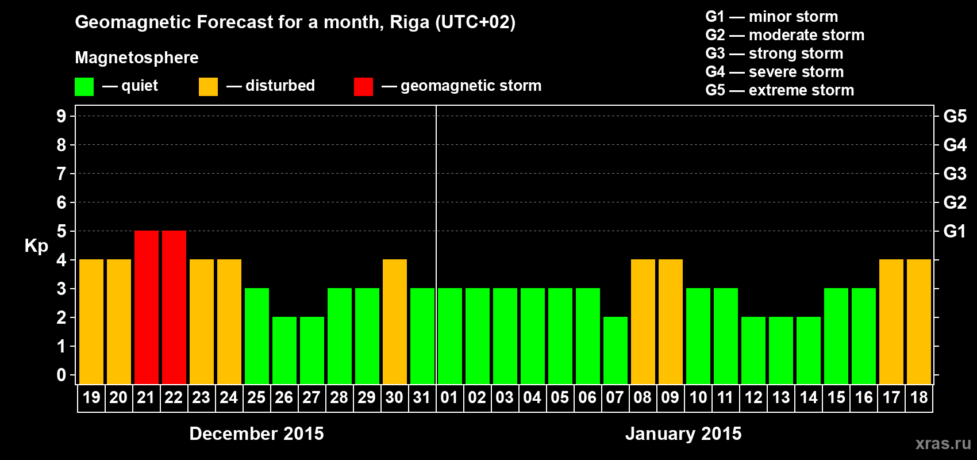Viewport: 977px width, 460px height.
Task: Click the Kp axis label
Action: click(x=36, y=246)
